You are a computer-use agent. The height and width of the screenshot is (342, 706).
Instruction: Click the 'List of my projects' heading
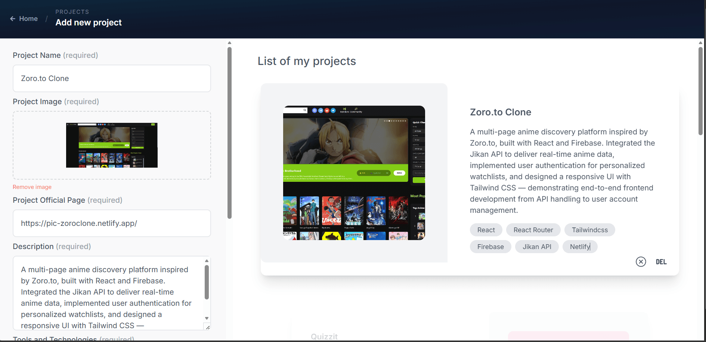tap(307, 61)
